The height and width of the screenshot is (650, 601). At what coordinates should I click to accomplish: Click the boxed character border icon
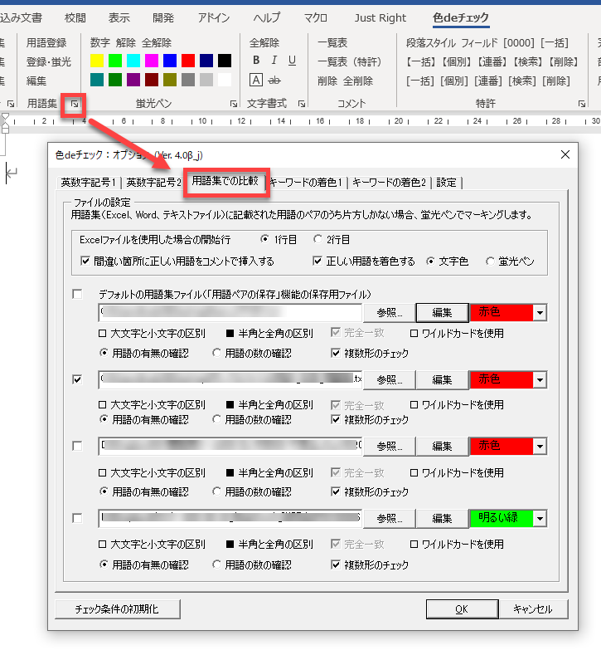tap(256, 80)
